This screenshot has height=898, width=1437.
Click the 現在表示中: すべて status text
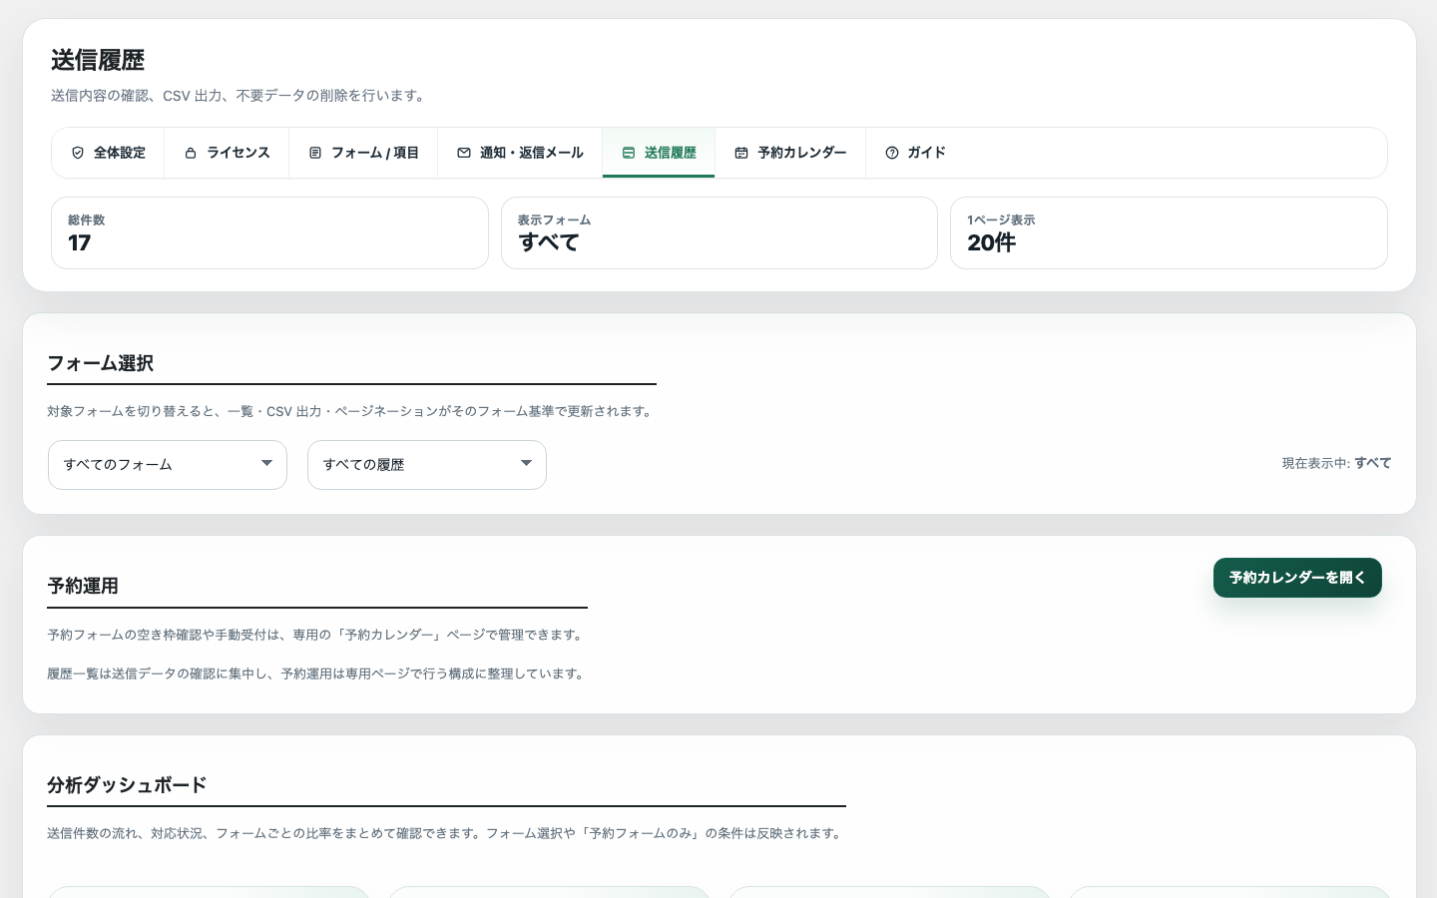(1336, 463)
